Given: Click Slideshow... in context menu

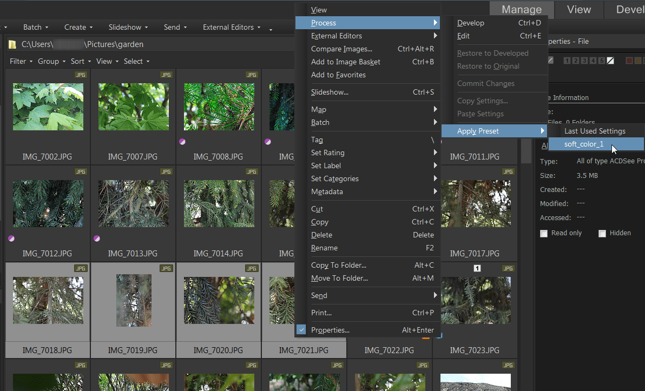Looking at the screenshot, I should click(368, 92).
